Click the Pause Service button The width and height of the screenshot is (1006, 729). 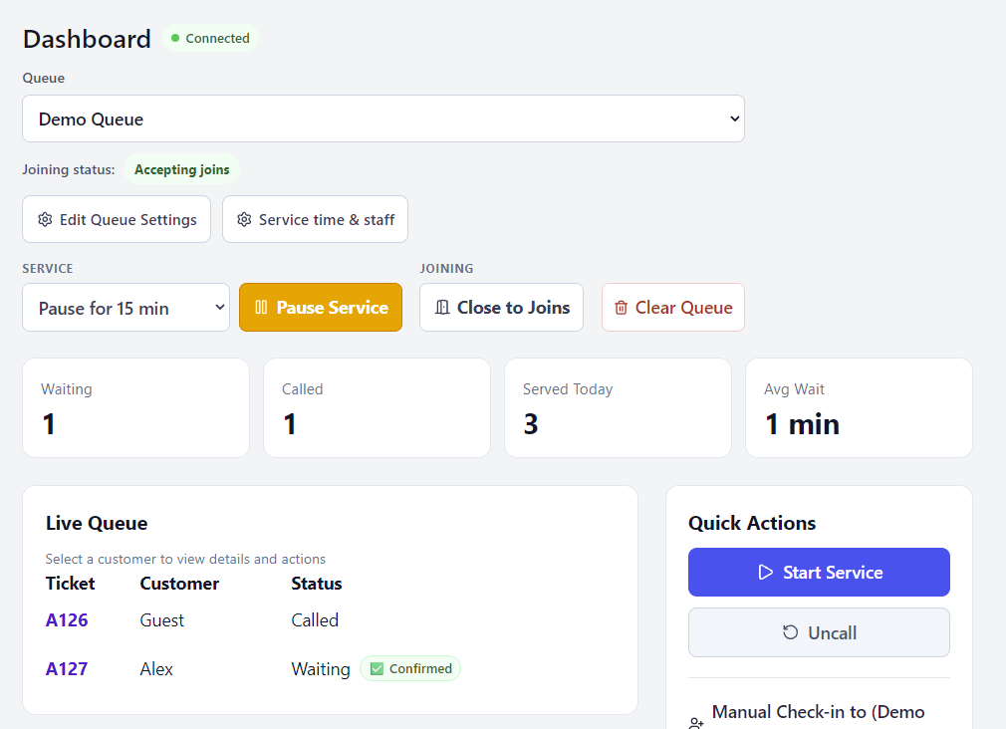pos(321,308)
